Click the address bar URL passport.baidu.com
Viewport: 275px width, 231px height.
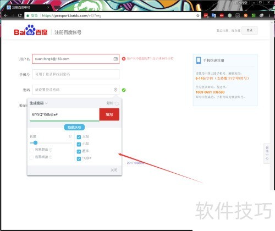point(71,15)
